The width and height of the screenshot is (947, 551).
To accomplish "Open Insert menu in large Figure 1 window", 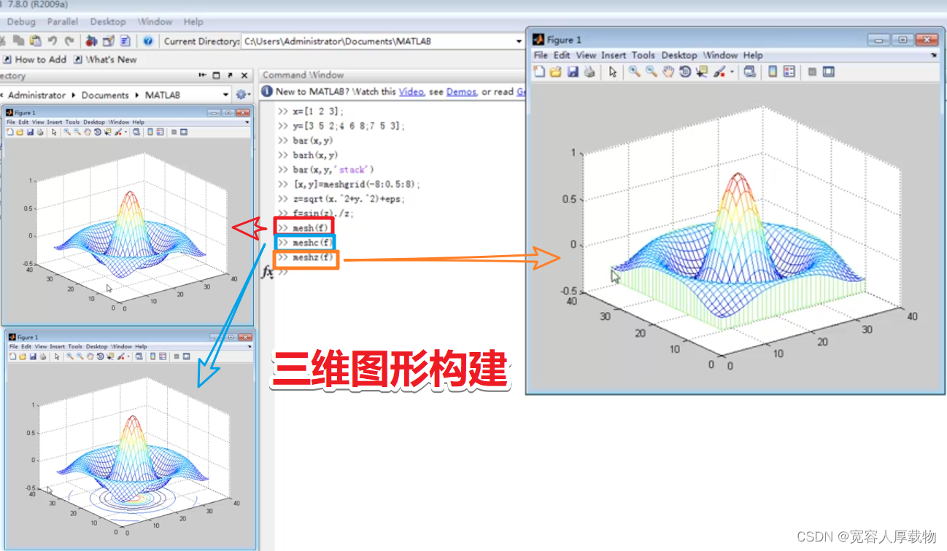I will (614, 55).
